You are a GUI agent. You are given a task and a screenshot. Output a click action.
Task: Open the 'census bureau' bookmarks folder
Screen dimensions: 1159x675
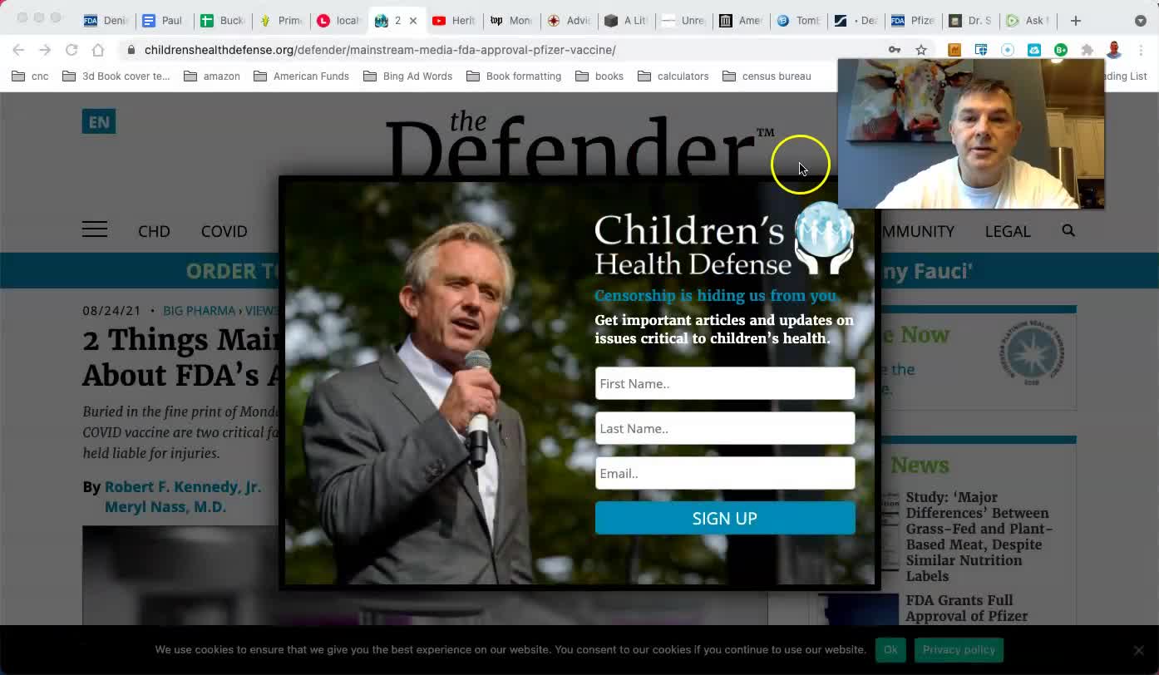tap(767, 76)
